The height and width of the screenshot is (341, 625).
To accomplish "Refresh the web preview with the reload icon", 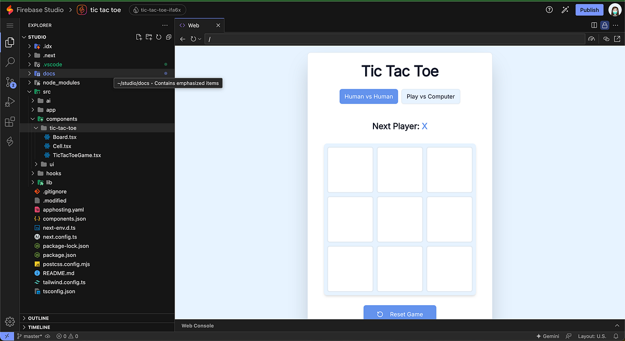I will (192, 38).
